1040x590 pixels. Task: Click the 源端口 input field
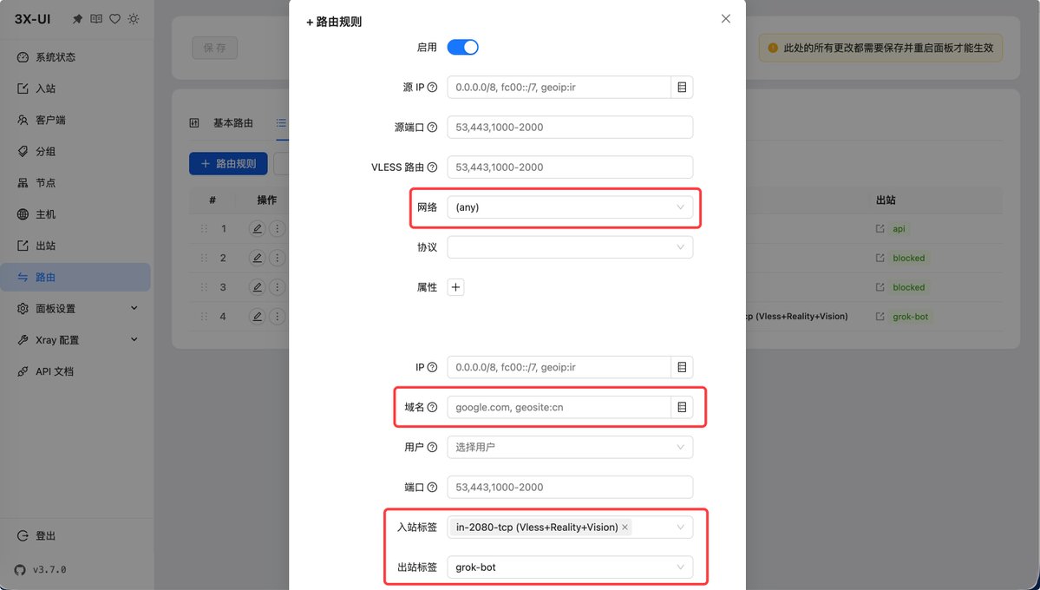570,127
